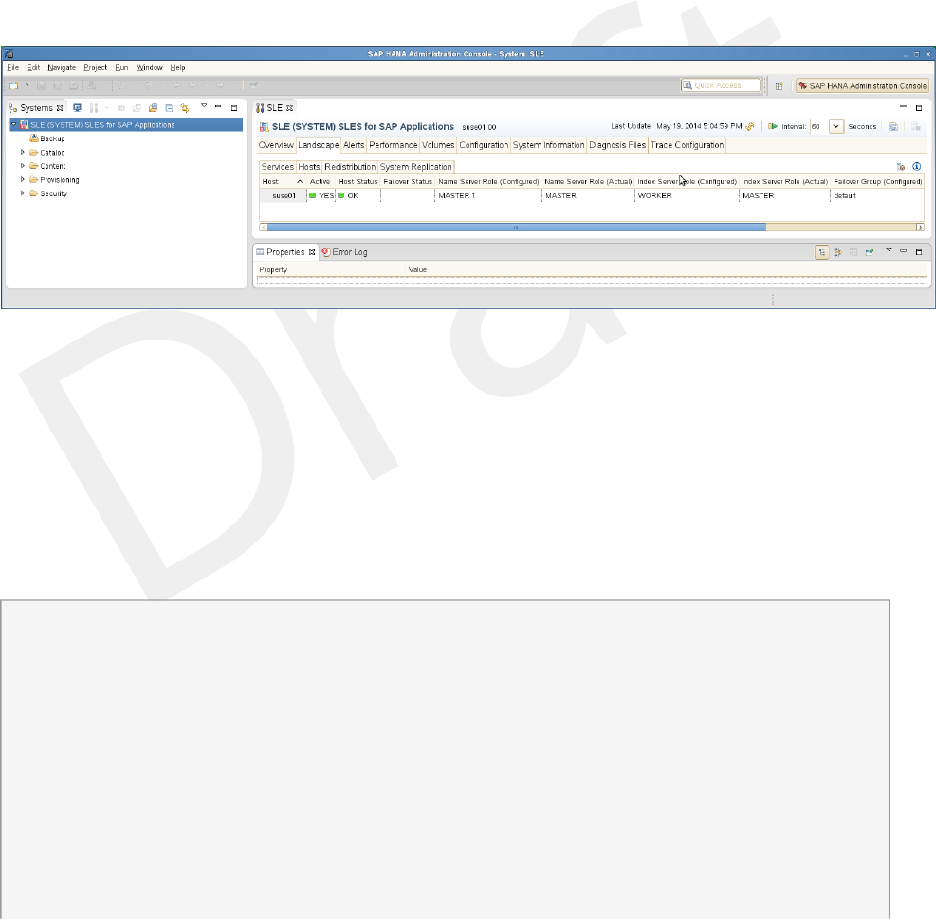
Task: Click Add System icon in Systems panel
Action: pos(77,108)
